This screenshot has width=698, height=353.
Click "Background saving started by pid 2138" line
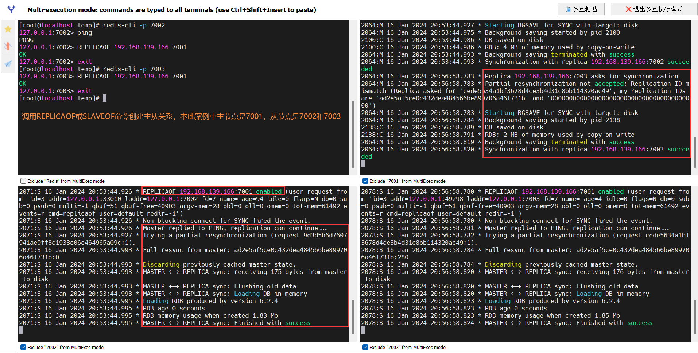click(x=552, y=120)
